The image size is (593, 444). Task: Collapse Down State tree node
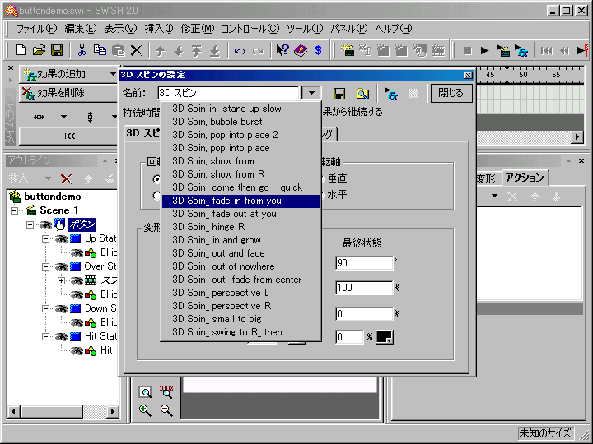(45, 308)
